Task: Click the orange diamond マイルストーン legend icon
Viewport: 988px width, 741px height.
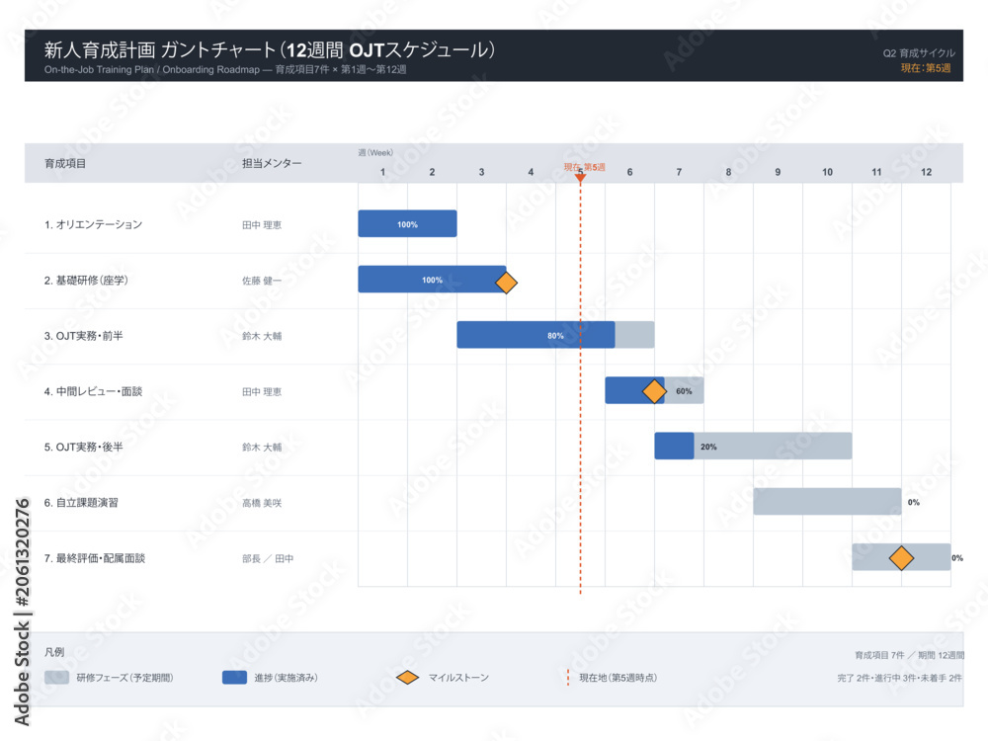Action: click(x=408, y=678)
